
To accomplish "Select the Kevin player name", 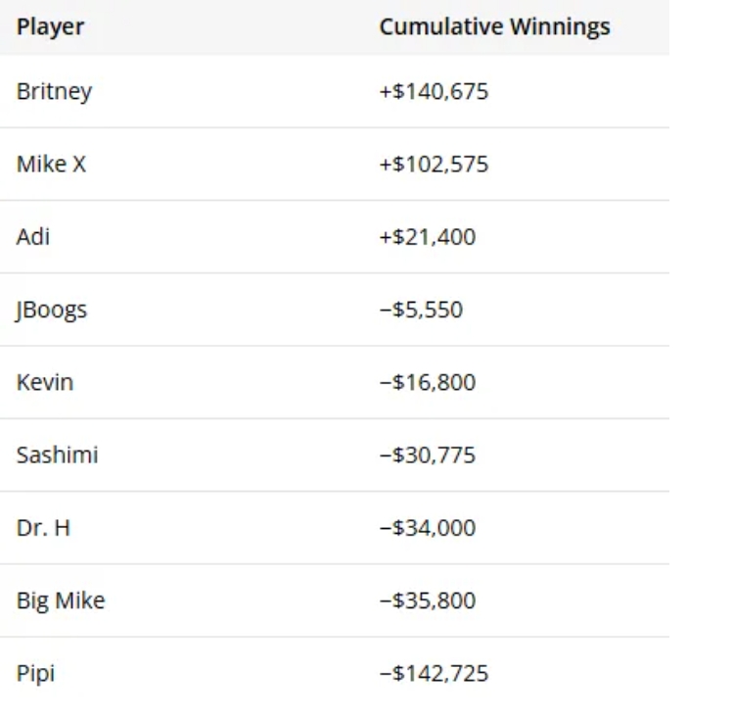I will point(45,382).
